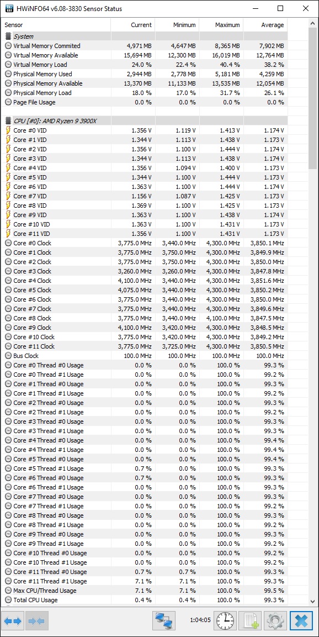Open sensor settings gear icon

click(275, 621)
